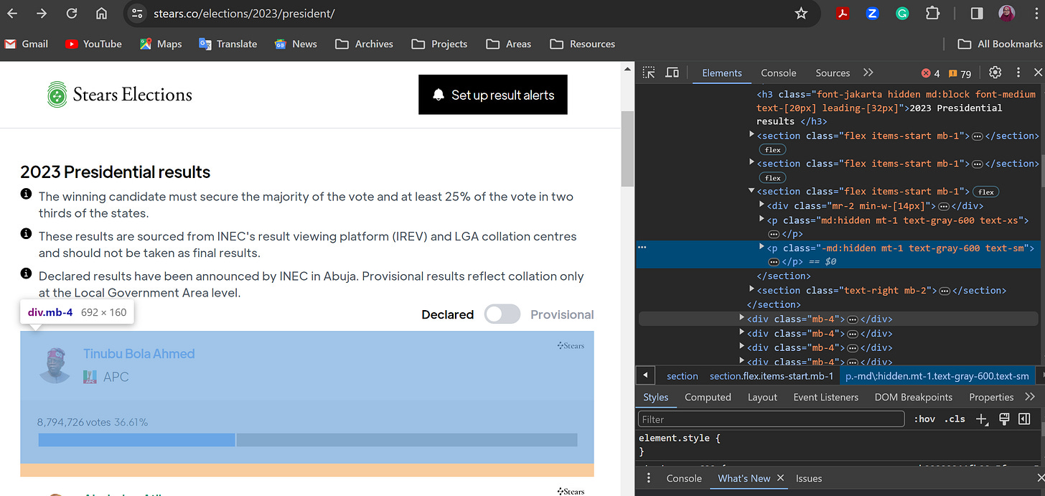Open the Grammarly extension
This screenshot has width=1045, height=496.
pyautogui.click(x=902, y=13)
